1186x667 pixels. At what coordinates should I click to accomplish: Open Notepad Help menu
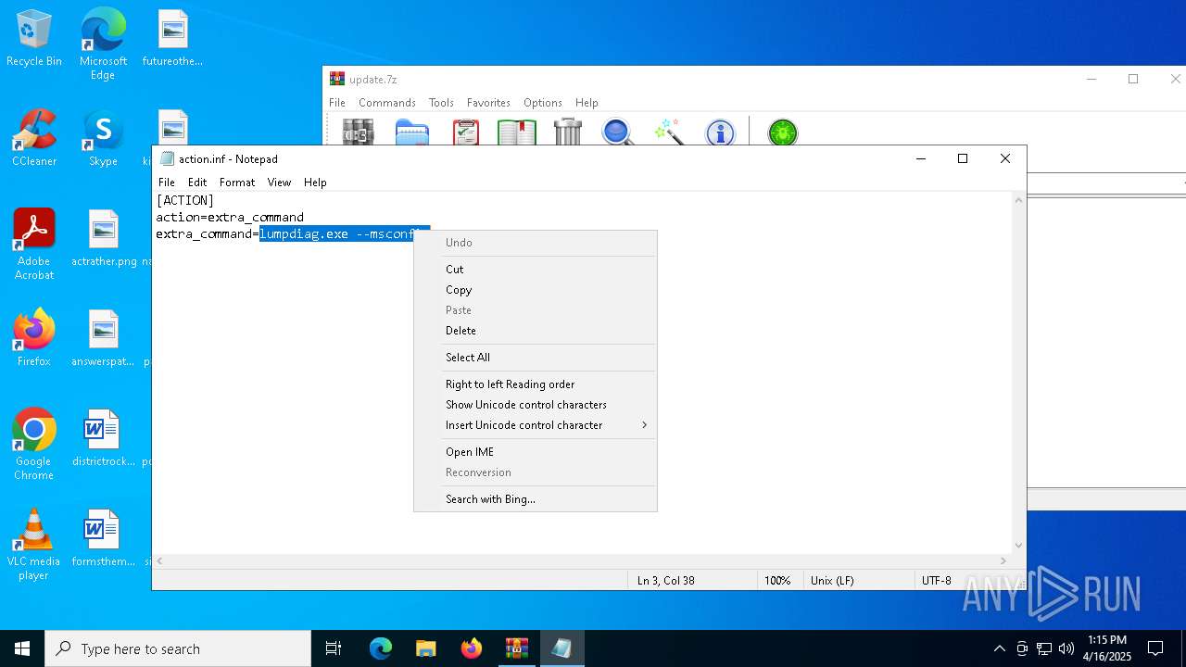[315, 182]
